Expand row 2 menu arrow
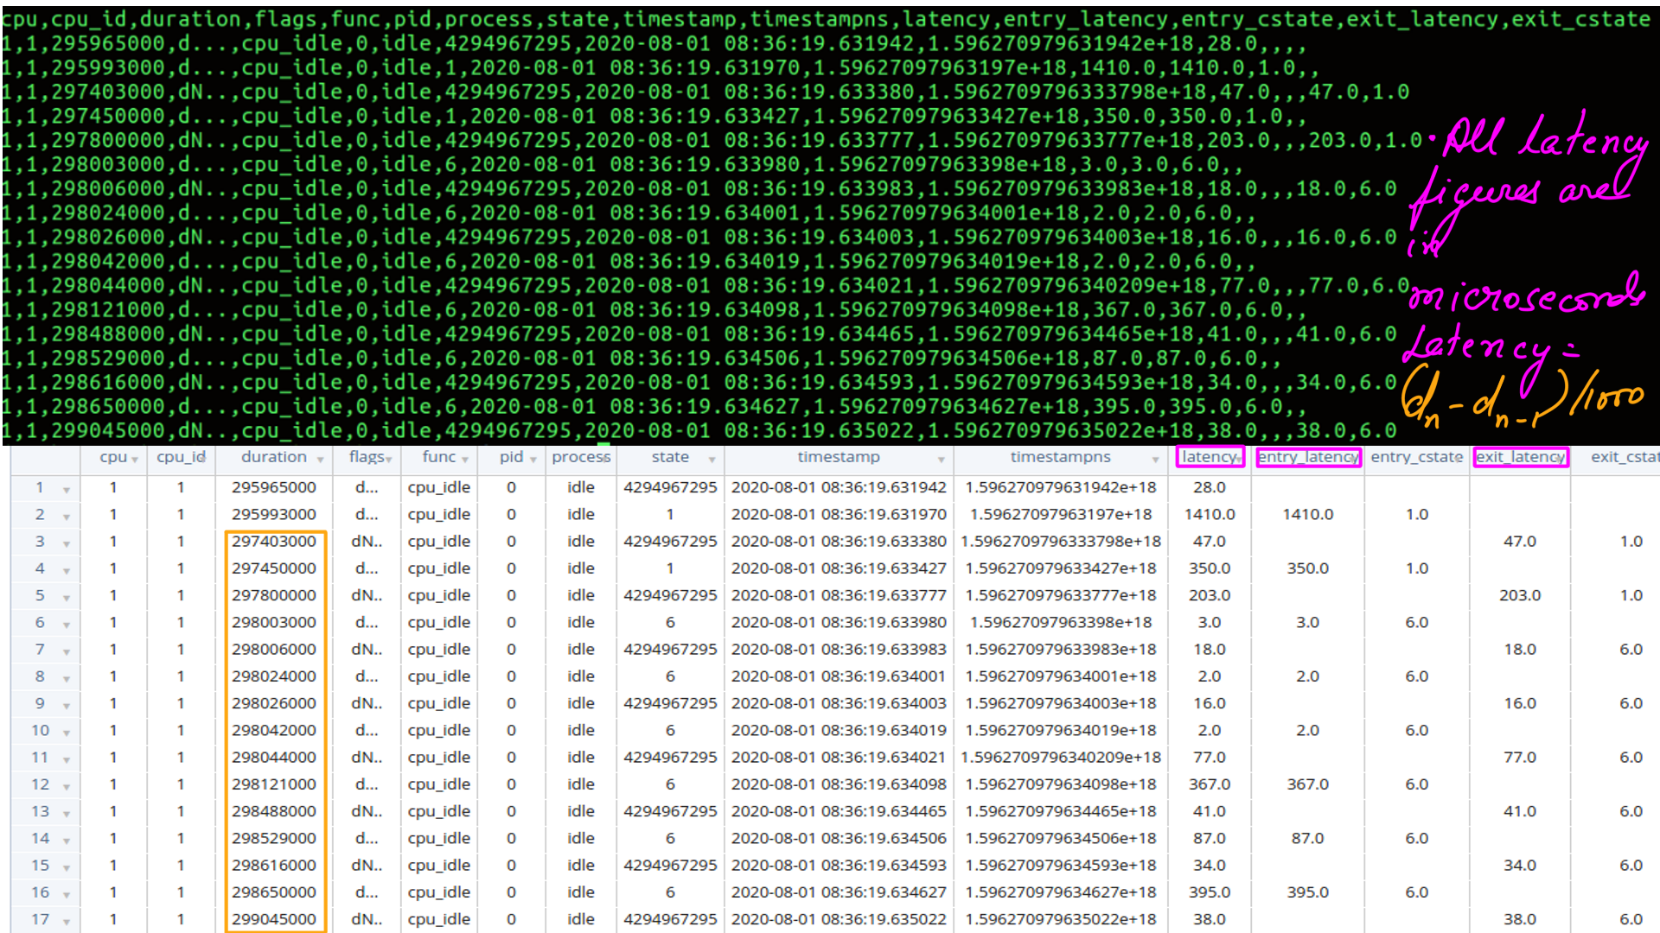 (x=67, y=517)
